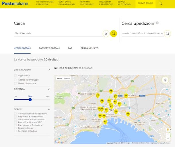175x147 pixels.
Task: Clear the Napoli search text with X
Action: [x=106, y=34]
